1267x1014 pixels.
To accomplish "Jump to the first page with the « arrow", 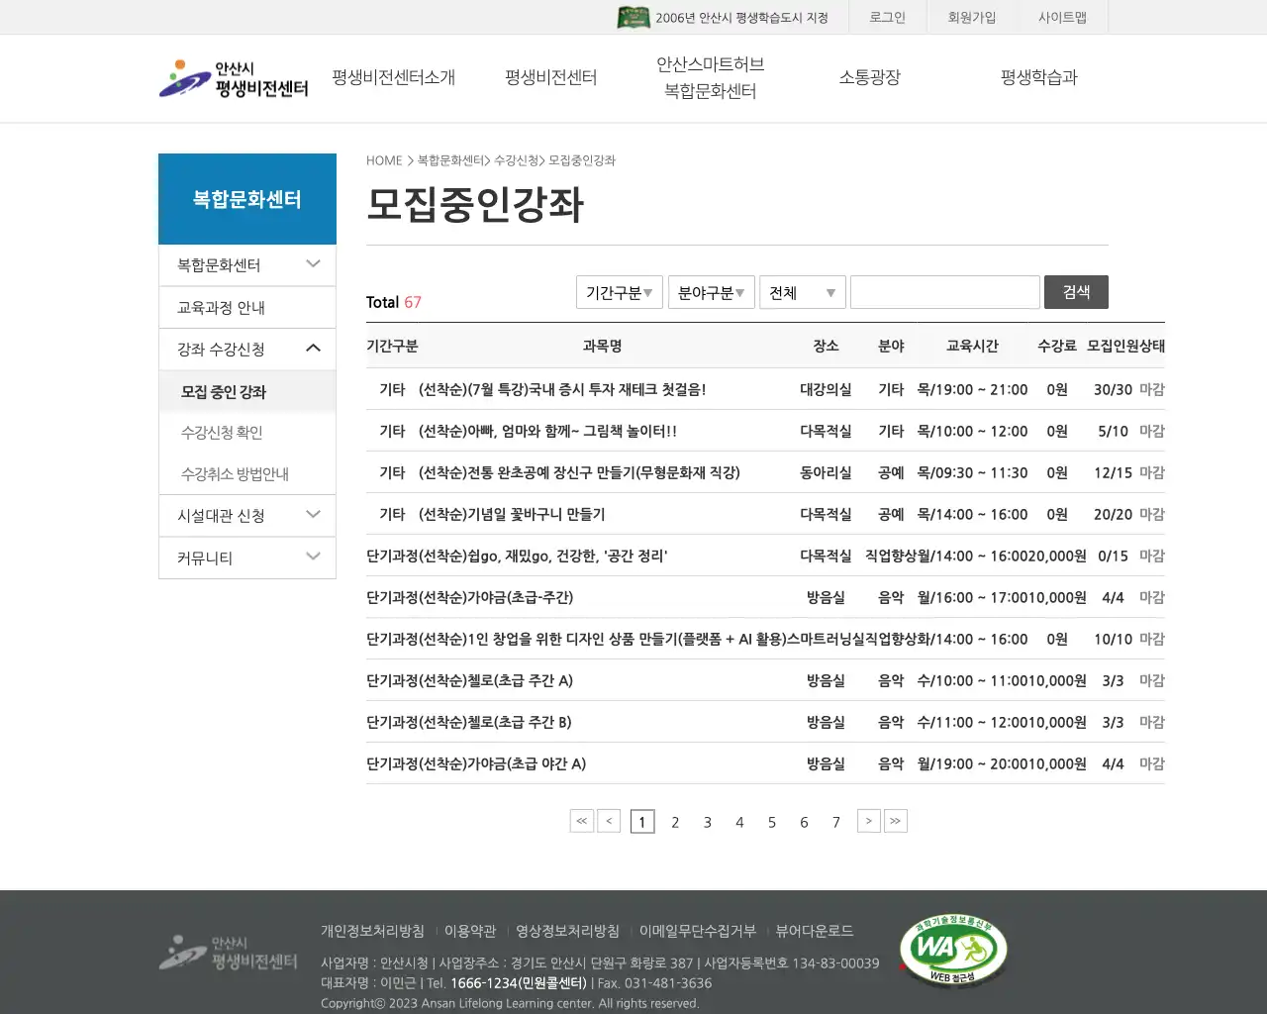I will click(x=581, y=821).
